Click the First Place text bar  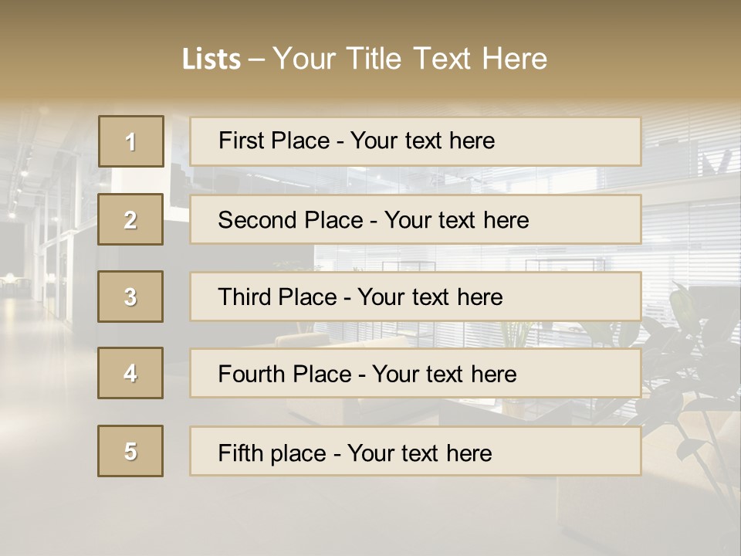coord(415,141)
